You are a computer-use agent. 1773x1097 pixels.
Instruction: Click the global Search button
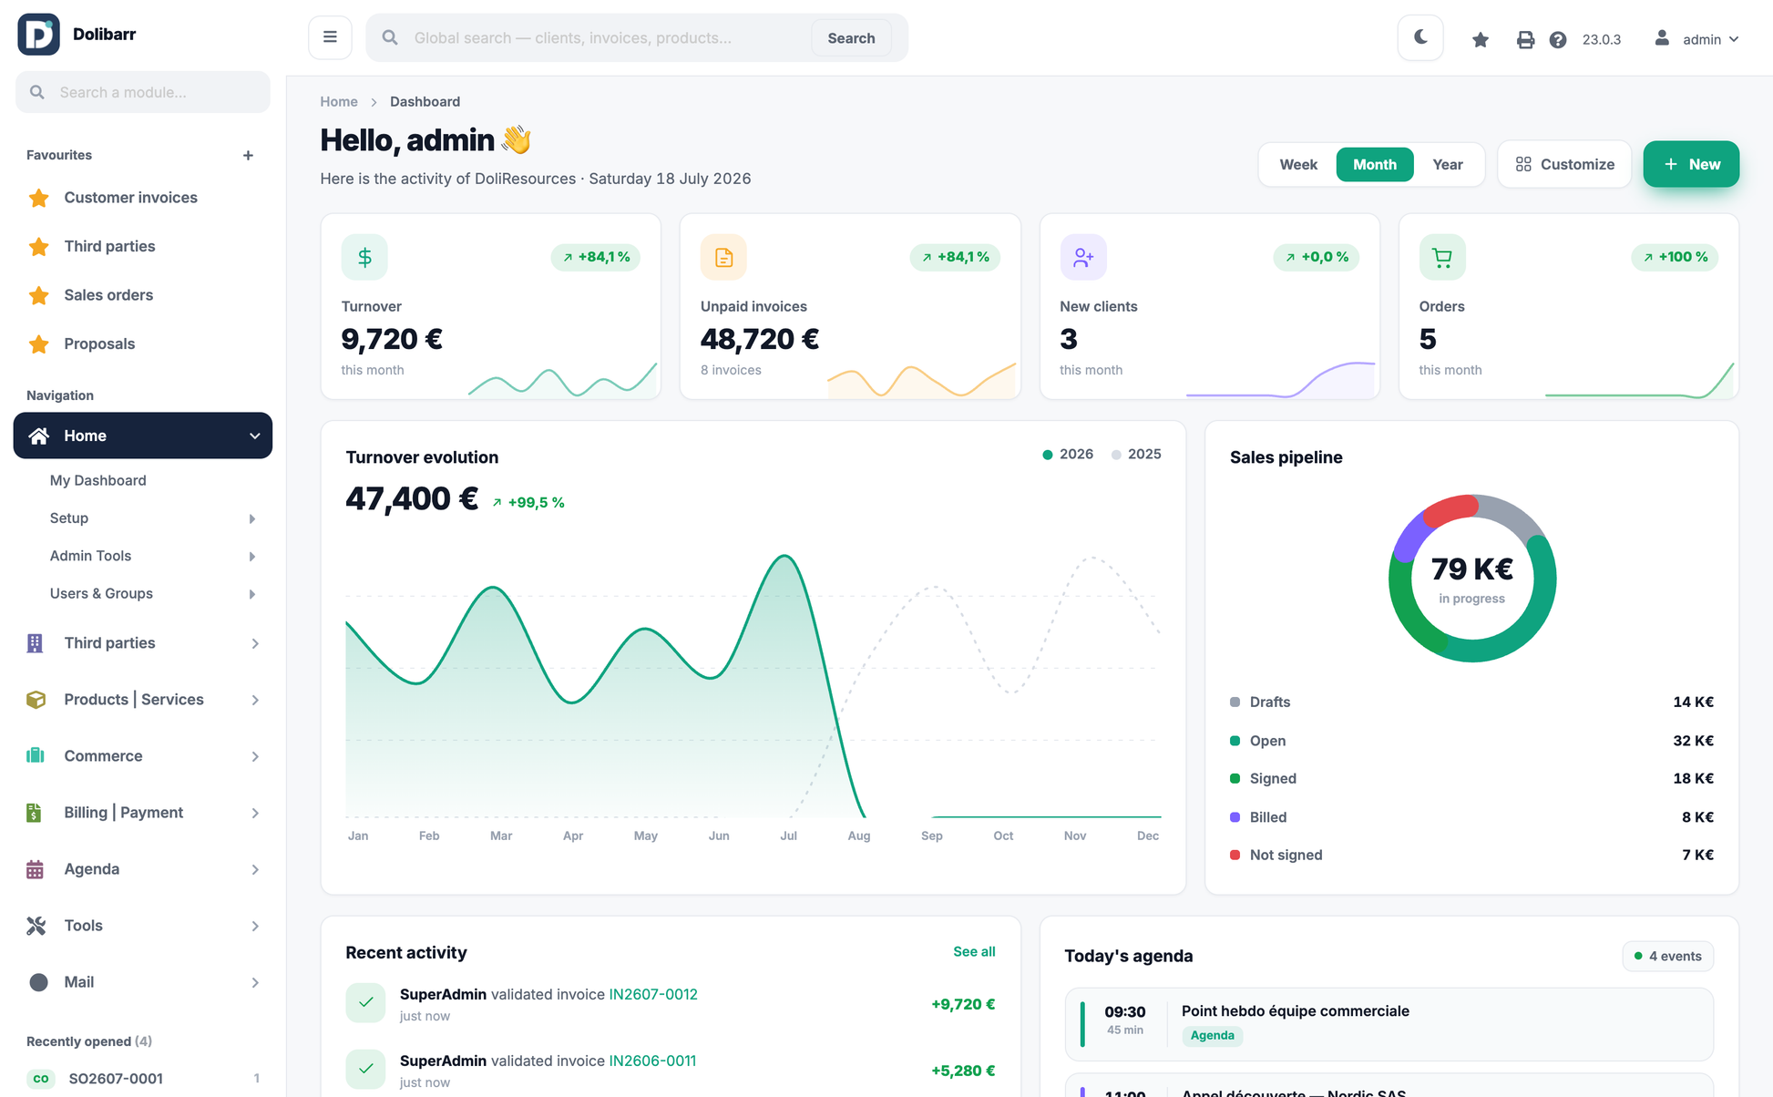click(x=851, y=38)
